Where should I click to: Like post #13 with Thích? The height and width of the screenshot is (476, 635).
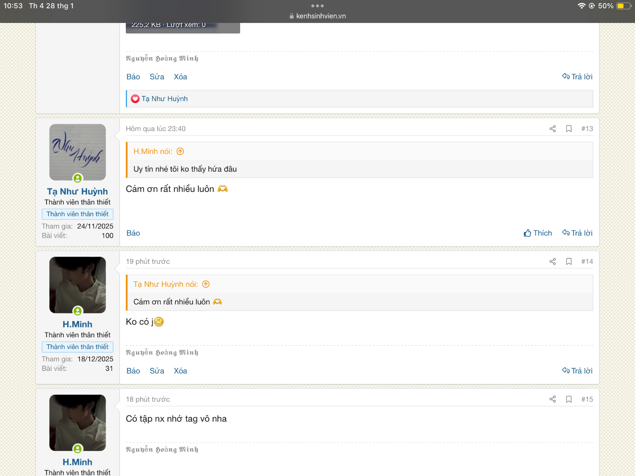(x=538, y=233)
